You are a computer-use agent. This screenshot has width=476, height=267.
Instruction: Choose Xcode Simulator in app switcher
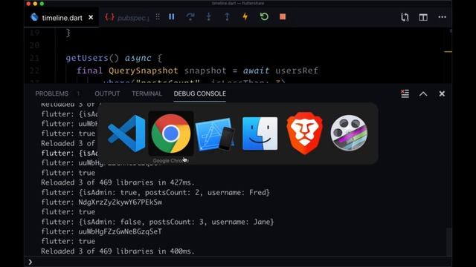pos(215,134)
